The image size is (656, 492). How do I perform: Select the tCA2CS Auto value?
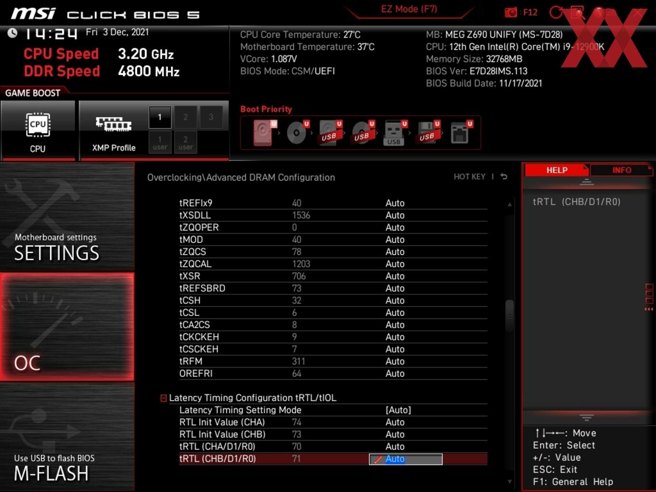coord(395,325)
